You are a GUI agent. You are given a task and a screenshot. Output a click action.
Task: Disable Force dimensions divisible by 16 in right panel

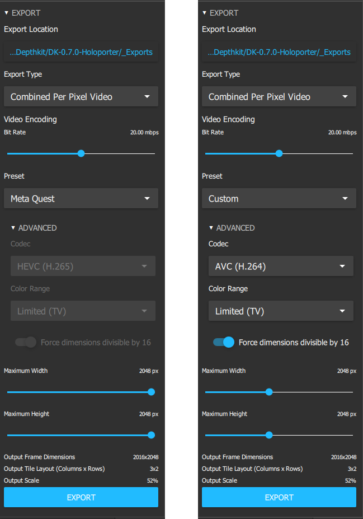click(x=223, y=342)
